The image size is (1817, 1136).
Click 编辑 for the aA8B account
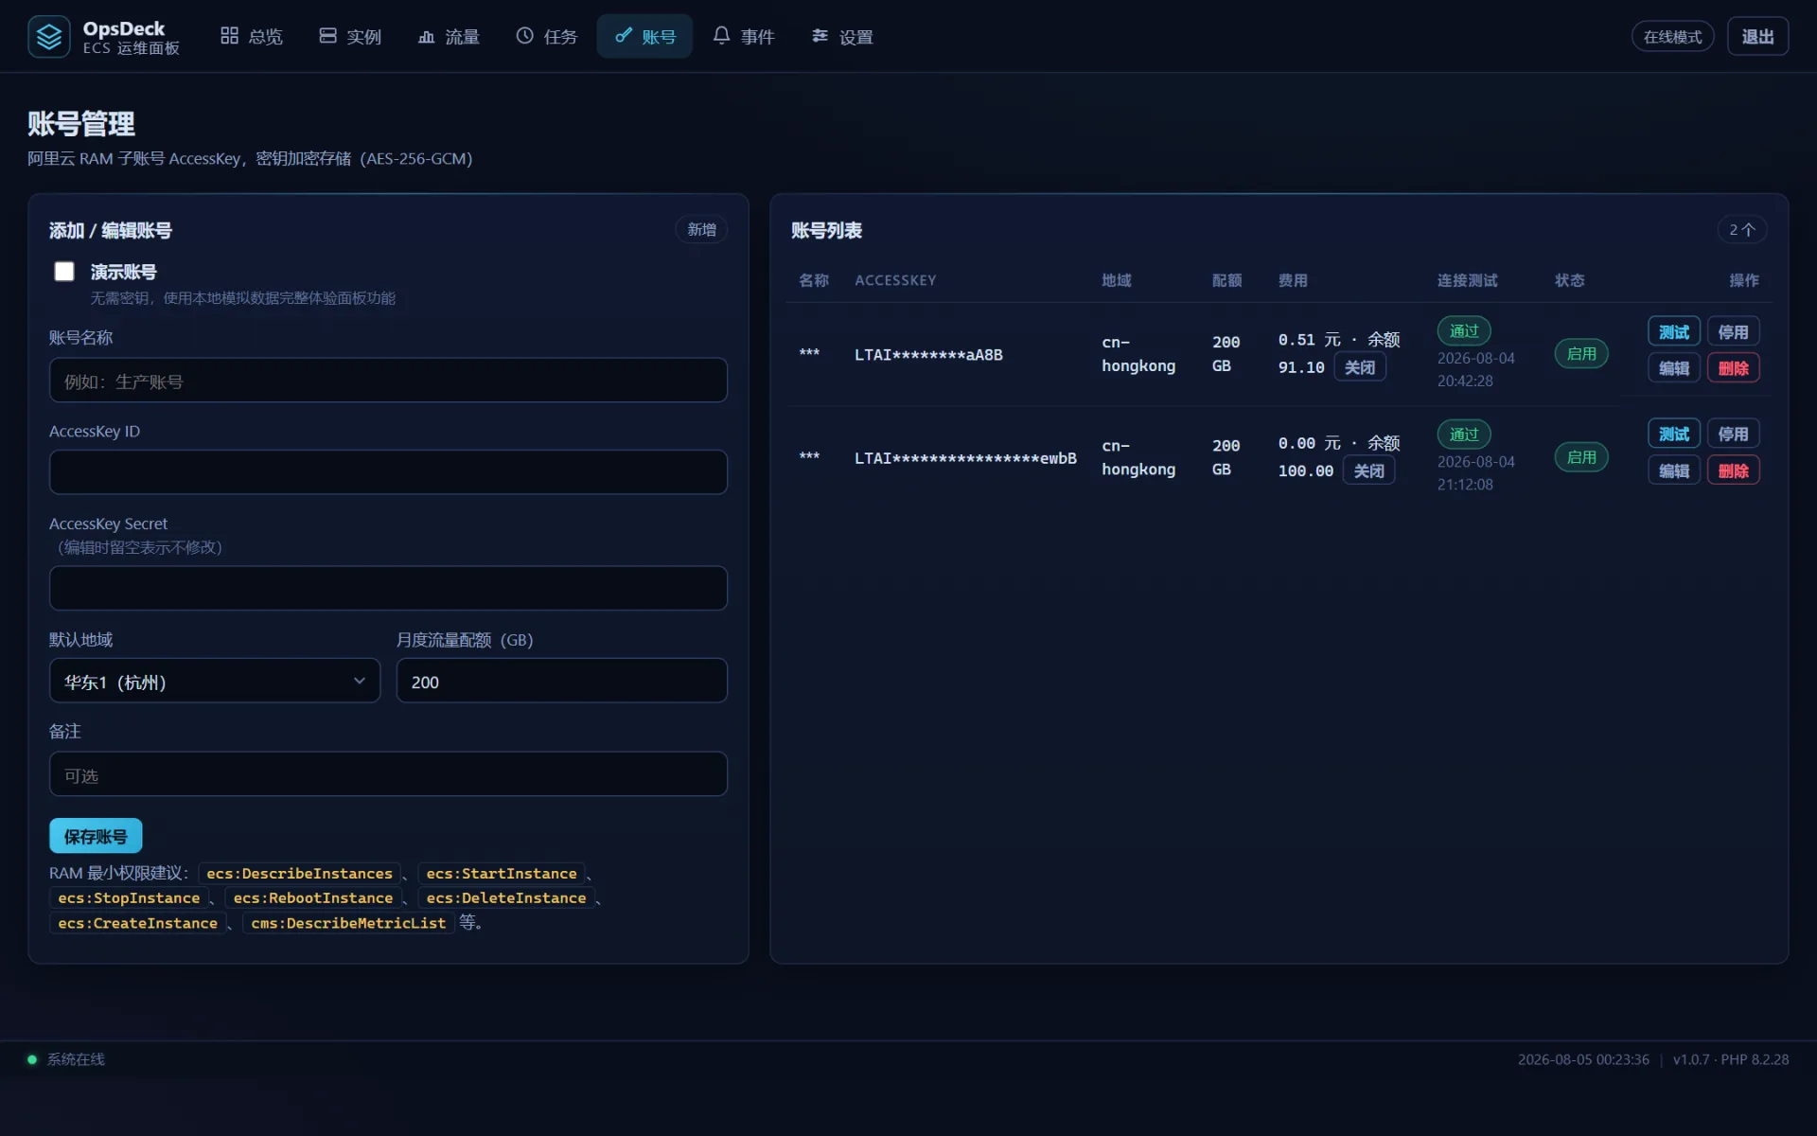point(1673,368)
